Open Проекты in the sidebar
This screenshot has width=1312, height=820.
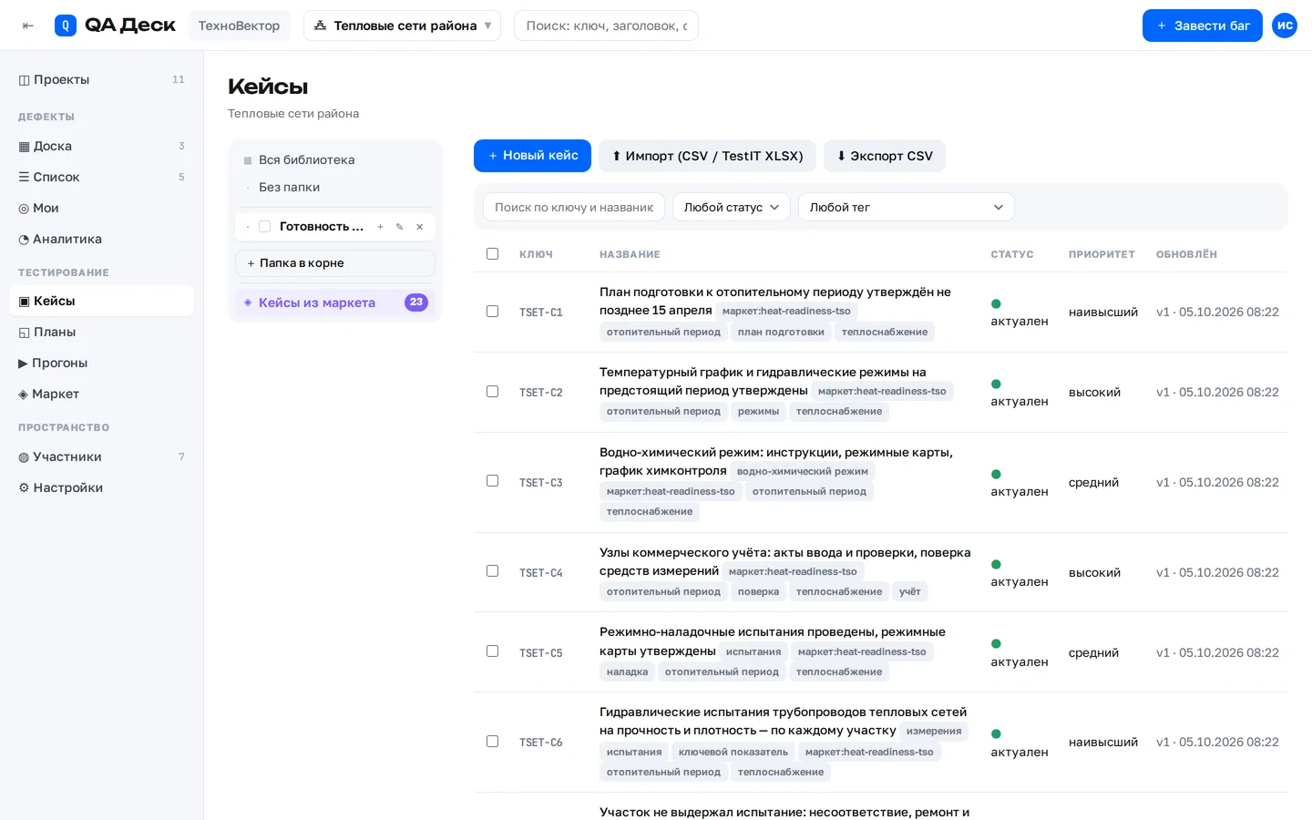point(101,79)
